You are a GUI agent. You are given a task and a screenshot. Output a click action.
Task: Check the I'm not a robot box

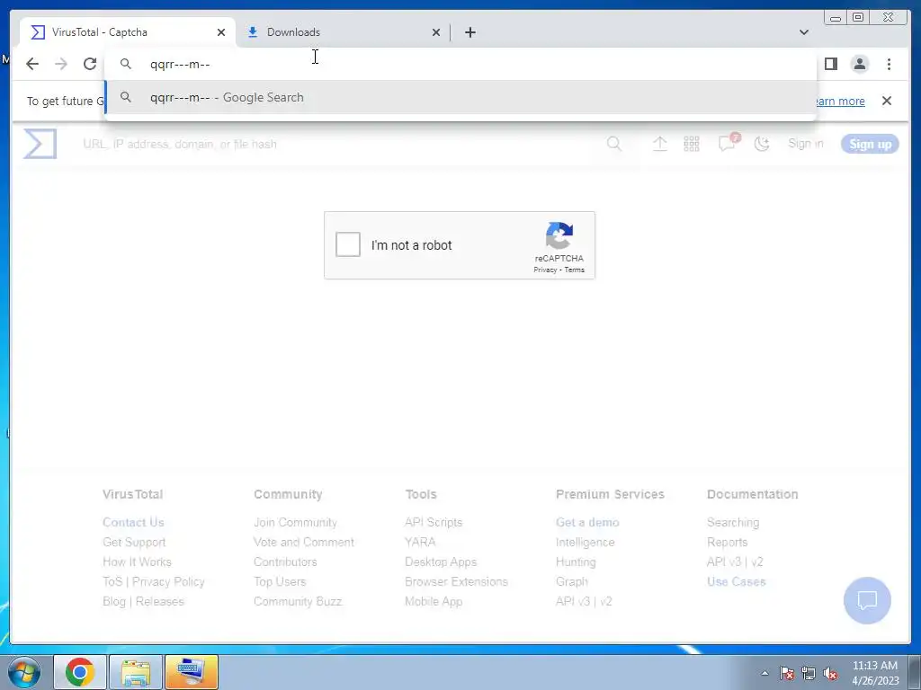click(x=348, y=244)
